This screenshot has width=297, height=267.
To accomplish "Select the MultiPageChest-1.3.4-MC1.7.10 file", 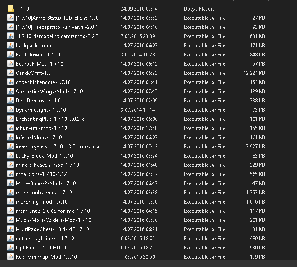I will click(52, 229).
